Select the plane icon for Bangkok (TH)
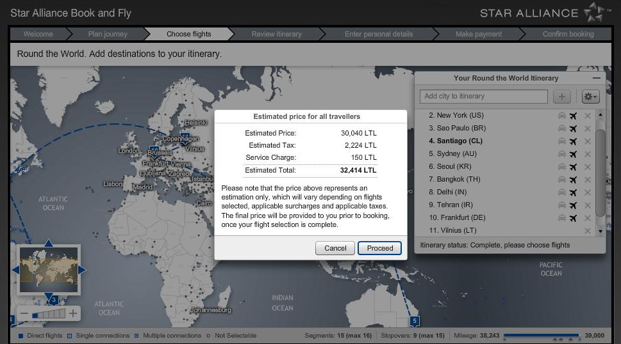The image size is (621, 344). coord(573,180)
